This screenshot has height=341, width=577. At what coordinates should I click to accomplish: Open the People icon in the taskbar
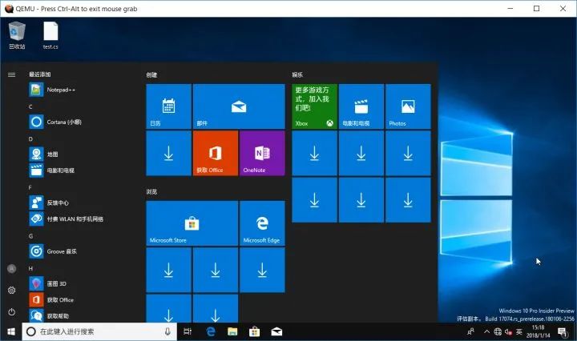tap(470, 332)
